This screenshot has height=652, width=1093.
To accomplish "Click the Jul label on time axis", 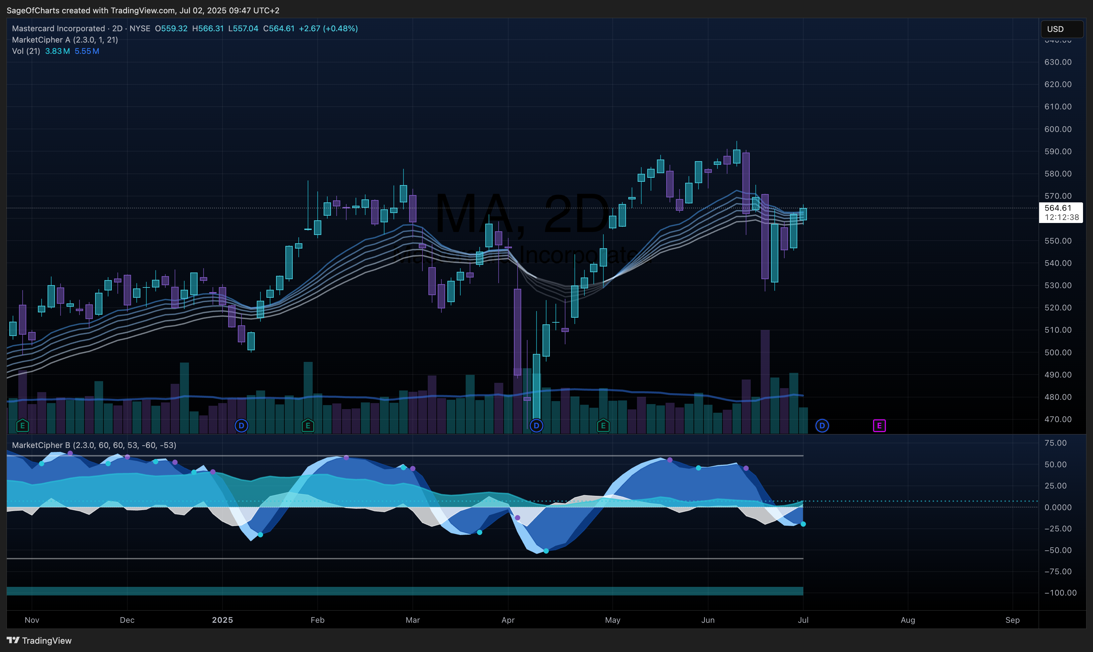I will point(803,620).
